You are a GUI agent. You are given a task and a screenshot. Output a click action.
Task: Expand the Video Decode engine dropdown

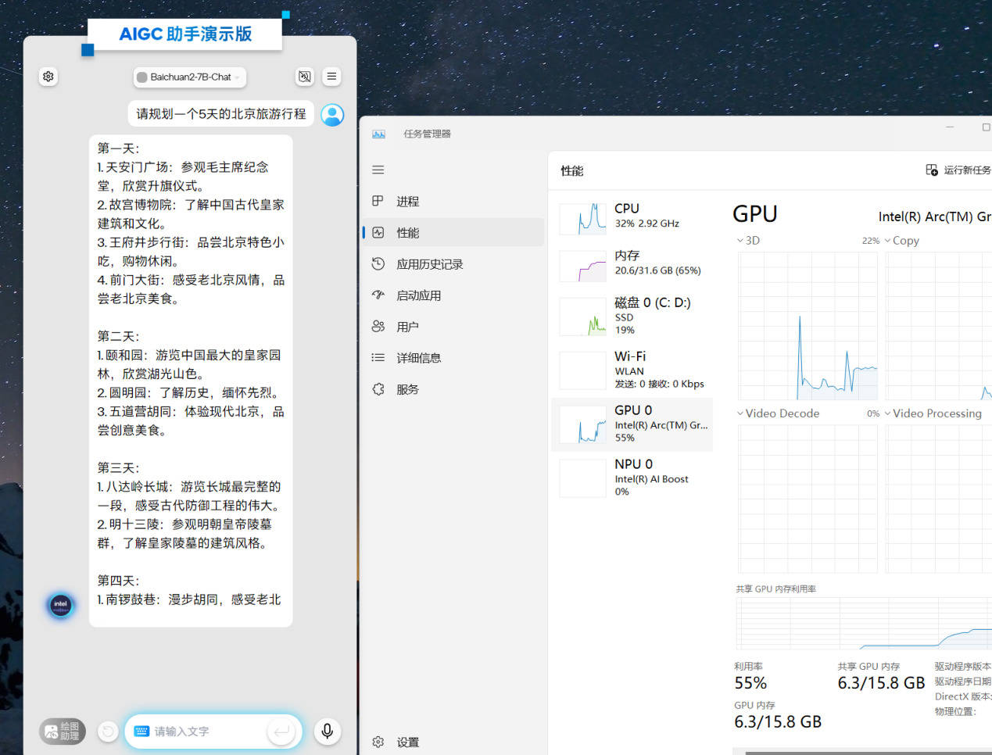point(778,413)
